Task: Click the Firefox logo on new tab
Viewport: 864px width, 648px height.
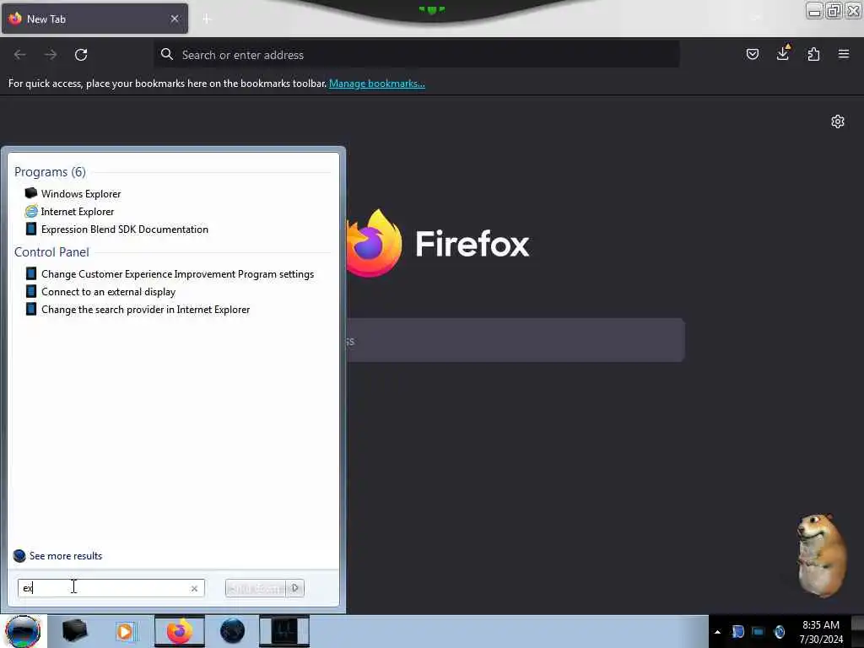Action: click(x=374, y=243)
